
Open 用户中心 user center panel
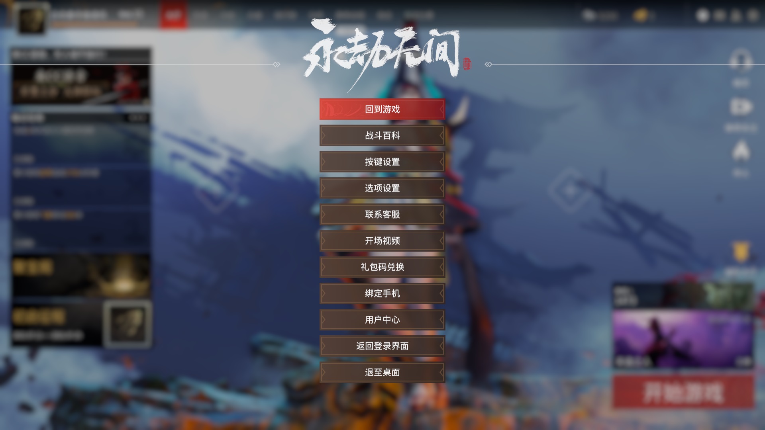coord(382,319)
